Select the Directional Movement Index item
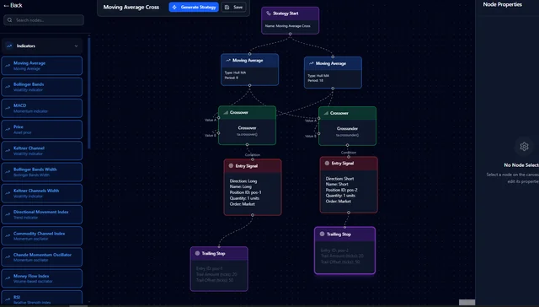This screenshot has width=539, height=307. click(x=42, y=214)
